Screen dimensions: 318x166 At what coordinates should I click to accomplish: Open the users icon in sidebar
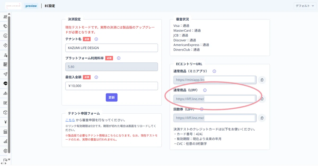5,17
